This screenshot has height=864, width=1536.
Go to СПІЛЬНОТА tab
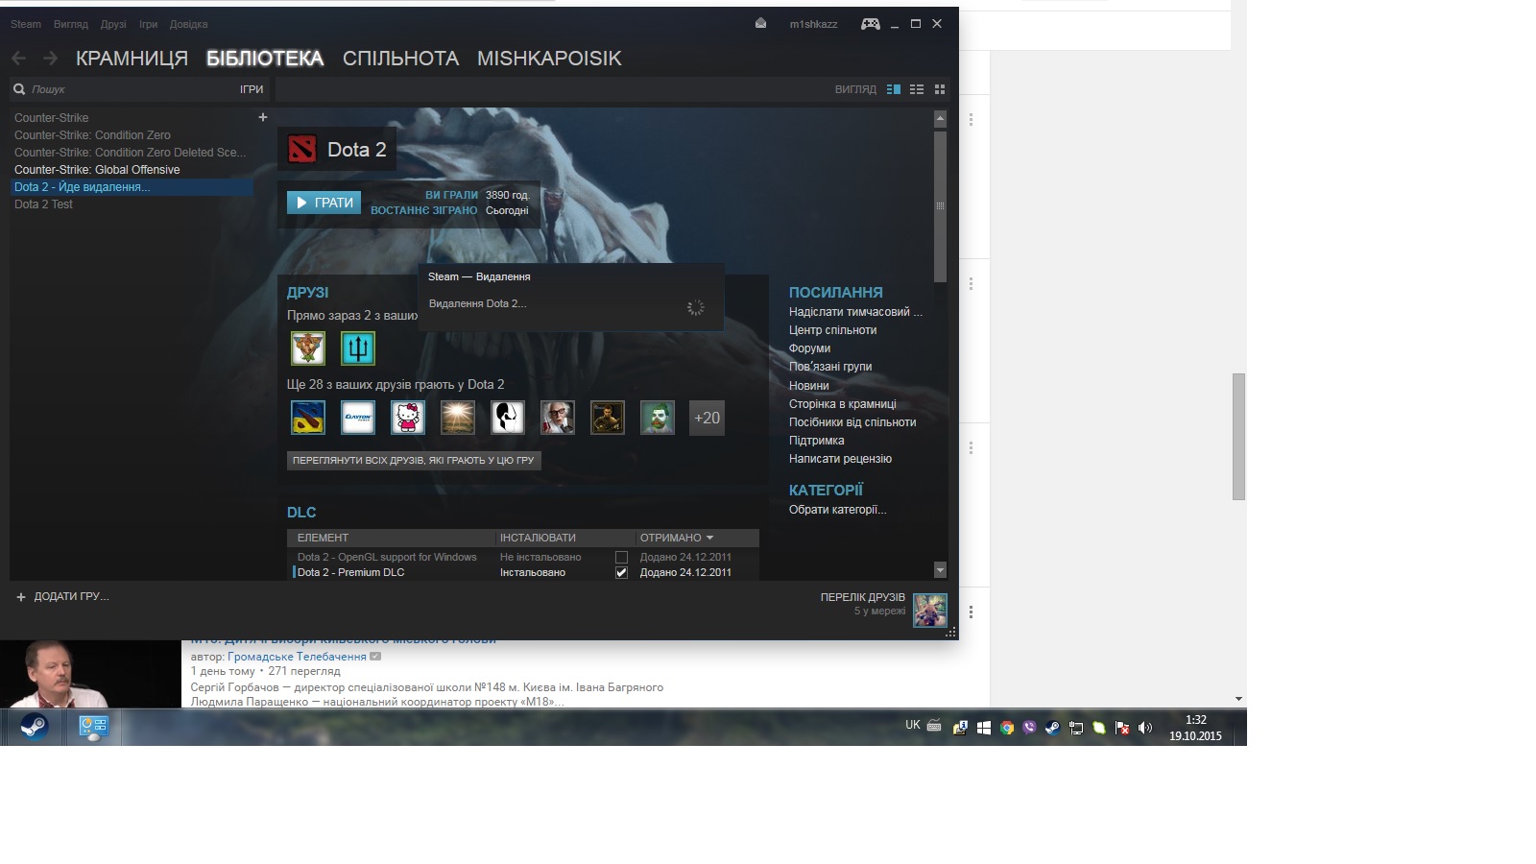(400, 59)
